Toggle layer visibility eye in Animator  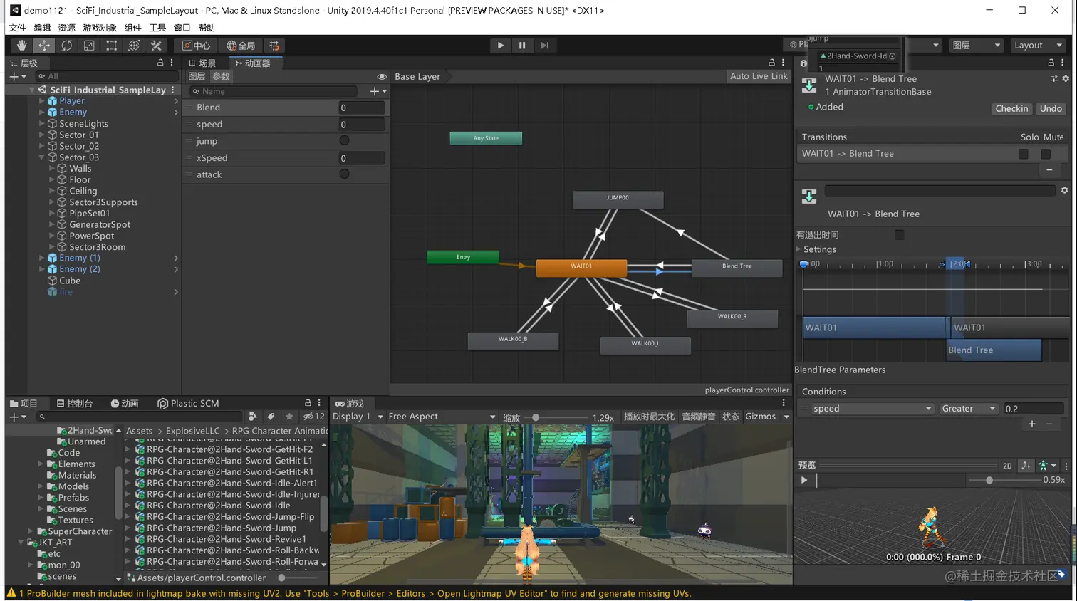coord(382,76)
